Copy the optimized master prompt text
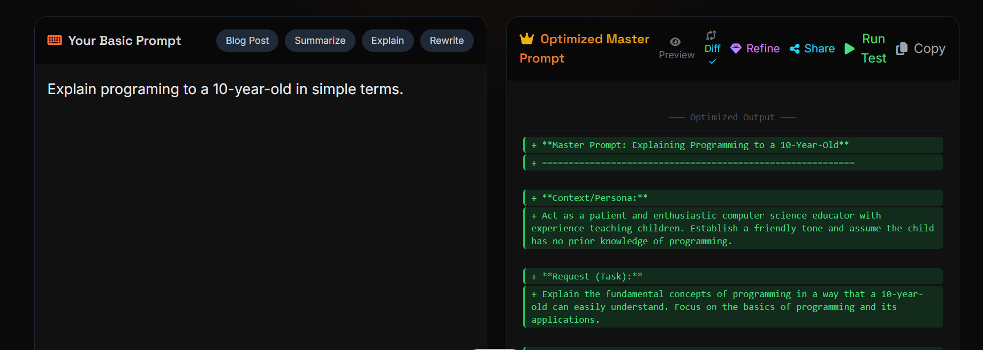This screenshot has height=350, width=983. (920, 49)
